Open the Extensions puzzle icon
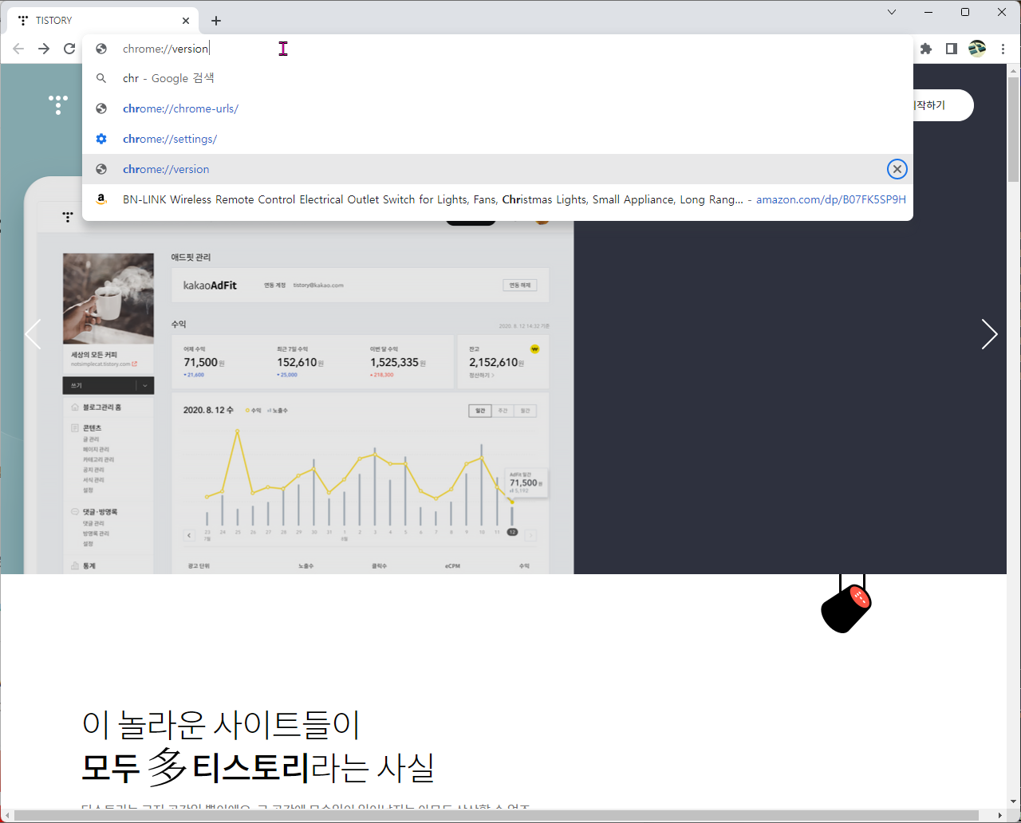The width and height of the screenshot is (1021, 823). pyautogui.click(x=926, y=49)
